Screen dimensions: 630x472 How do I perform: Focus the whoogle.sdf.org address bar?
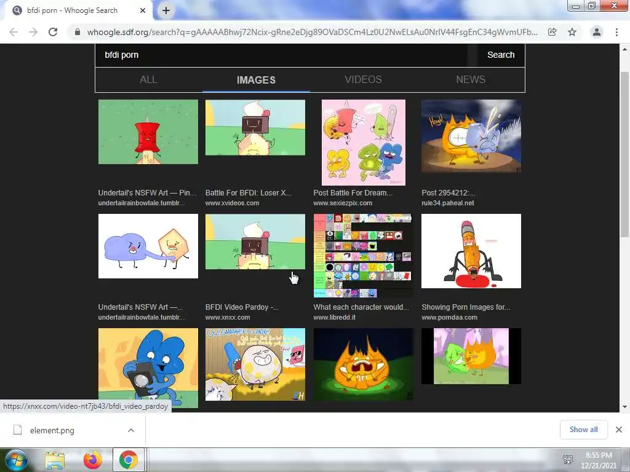(x=312, y=32)
